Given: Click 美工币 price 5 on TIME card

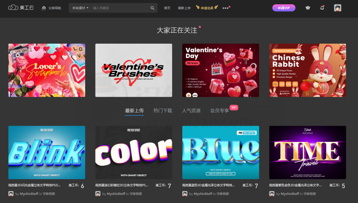Looking at the screenshot, I should (337, 186).
